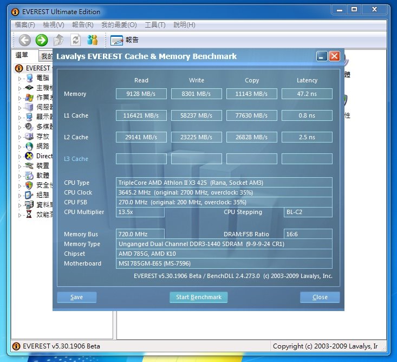Select the 組態 configuration tree icon

29,195
